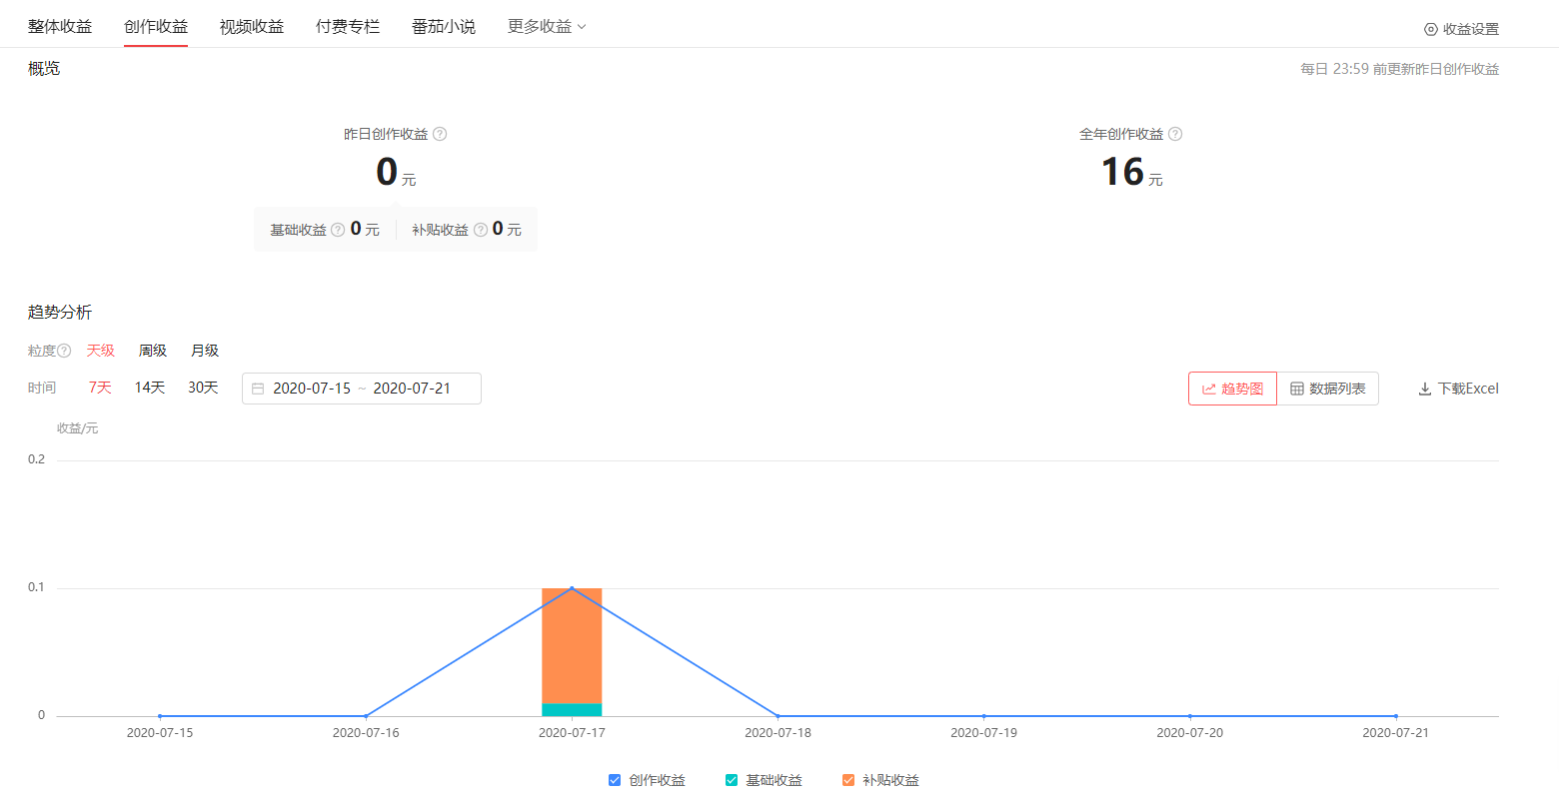Switch to the 整体收益 tab
1559x807 pixels.
[59, 26]
